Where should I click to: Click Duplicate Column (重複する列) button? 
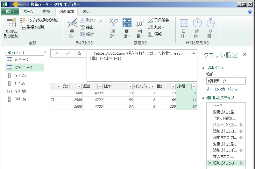click(32, 27)
